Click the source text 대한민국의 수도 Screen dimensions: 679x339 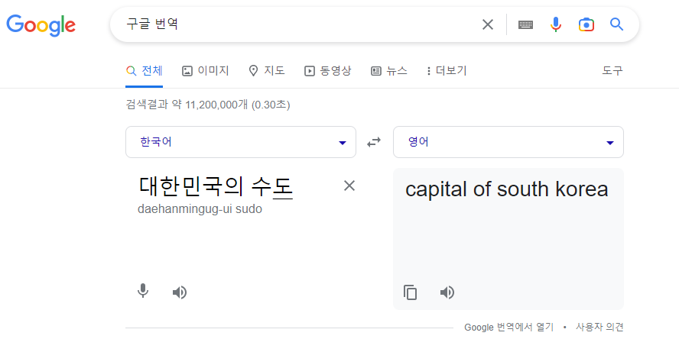pyautogui.click(x=216, y=188)
